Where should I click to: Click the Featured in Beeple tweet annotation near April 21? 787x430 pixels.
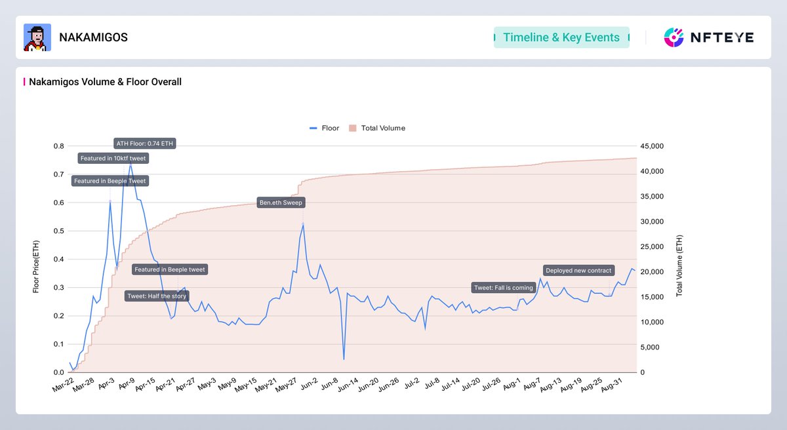coord(170,269)
